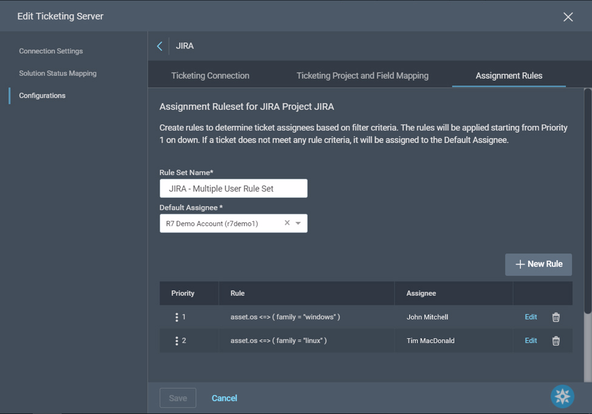The height and width of the screenshot is (414, 592).
Task: Edit Tim MacDonald's assignment rule
Action: [x=531, y=341]
